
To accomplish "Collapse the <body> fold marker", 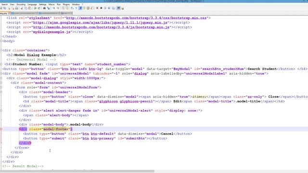I will [x=1, y=41].
